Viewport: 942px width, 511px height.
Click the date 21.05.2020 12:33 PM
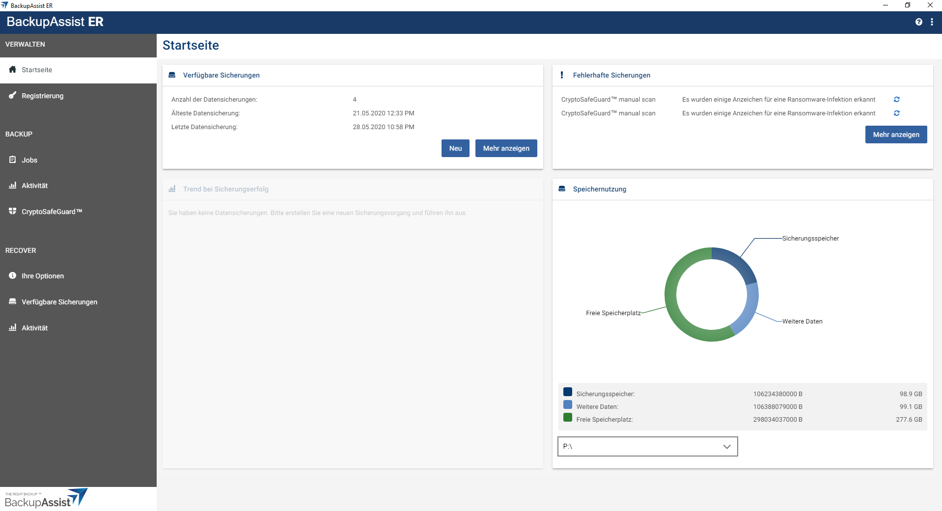coord(383,113)
